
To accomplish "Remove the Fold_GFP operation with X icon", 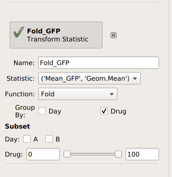I will [113, 35].
